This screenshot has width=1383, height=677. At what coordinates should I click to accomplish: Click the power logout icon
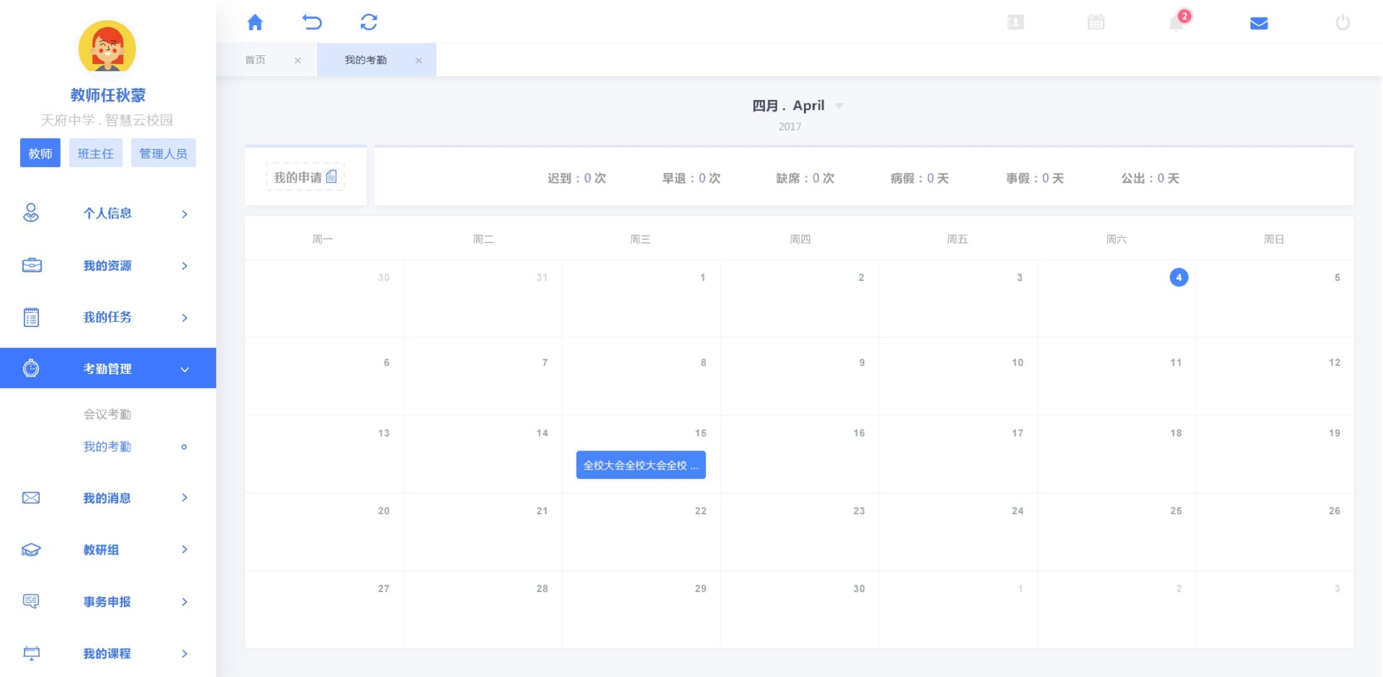(1342, 23)
